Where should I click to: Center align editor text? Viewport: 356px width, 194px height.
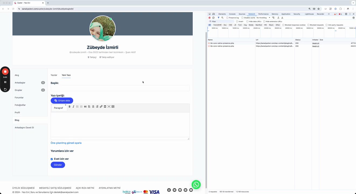pos(93,106)
